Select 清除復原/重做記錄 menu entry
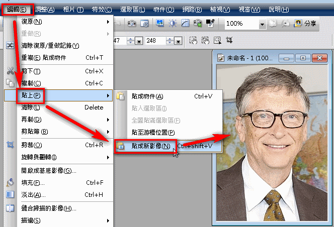Screen dimensions: 334x227 pyautogui.click(x=50, y=46)
